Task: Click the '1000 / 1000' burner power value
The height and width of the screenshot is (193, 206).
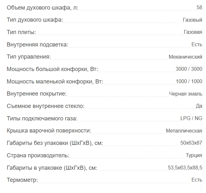Action: pyautogui.click(x=189, y=82)
